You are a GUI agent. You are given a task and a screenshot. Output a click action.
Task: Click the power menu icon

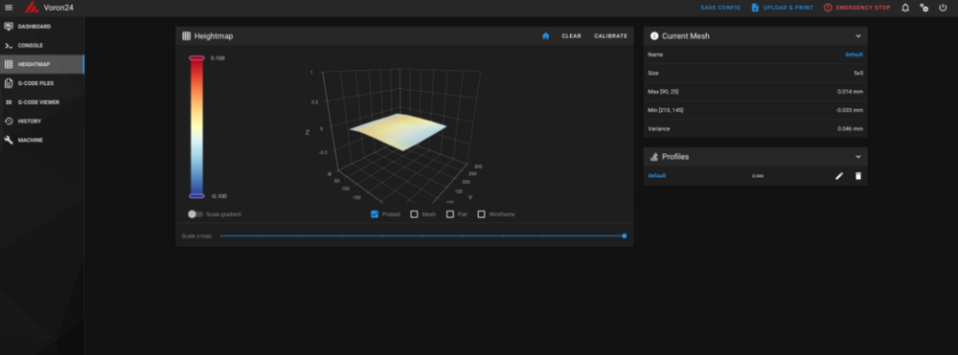(943, 8)
